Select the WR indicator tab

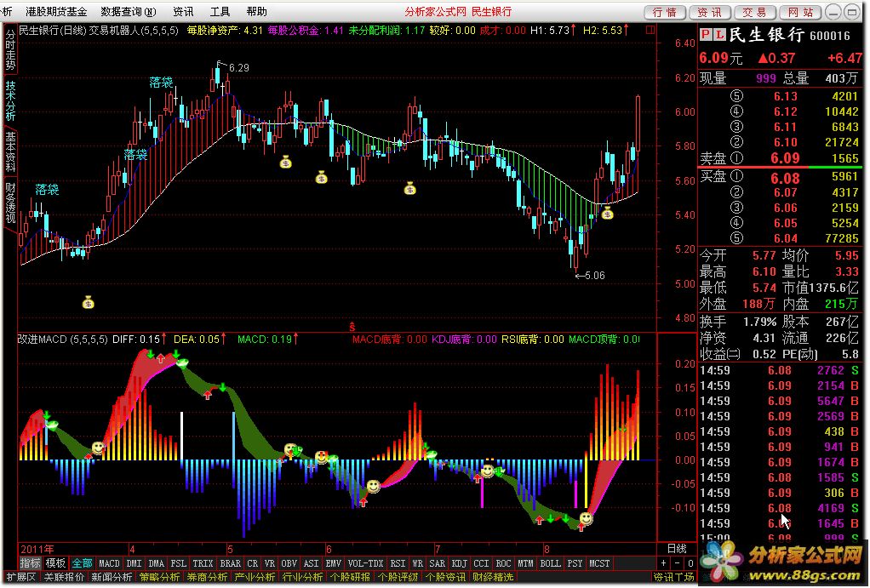point(418,563)
